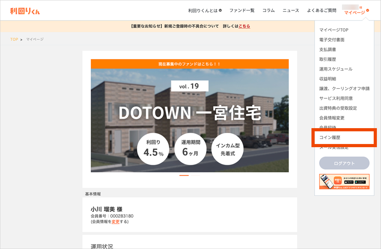Select マイページTOP from the menu
Screen dimensions: 381x249
click(x=334, y=30)
